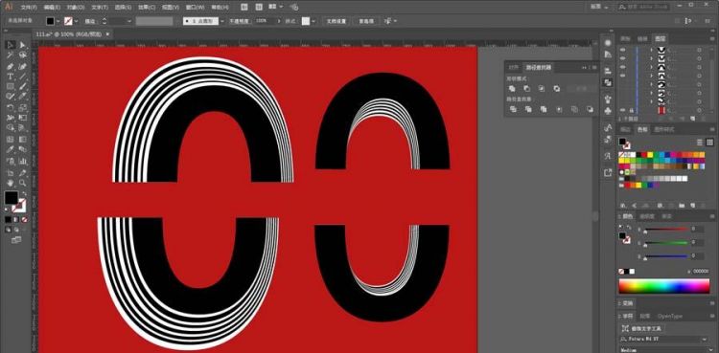The height and width of the screenshot is (353, 719).
Task: Click the red R slider in Color panel
Action: (x=666, y=229)
